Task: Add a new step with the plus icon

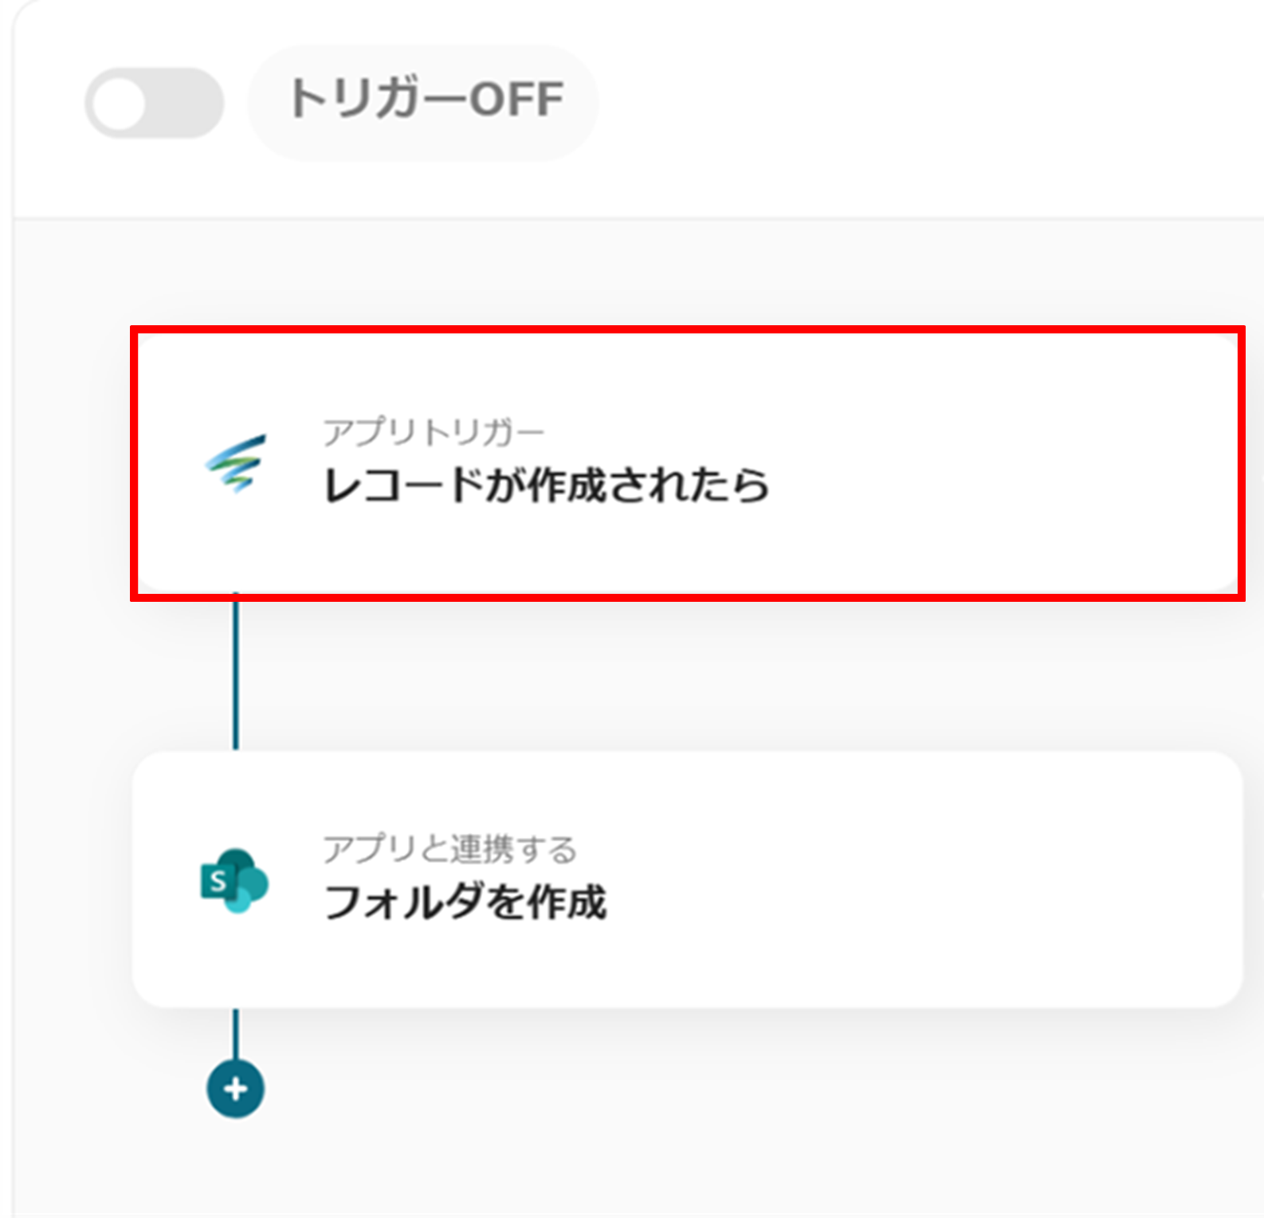Action: [x=235, y=1089]
